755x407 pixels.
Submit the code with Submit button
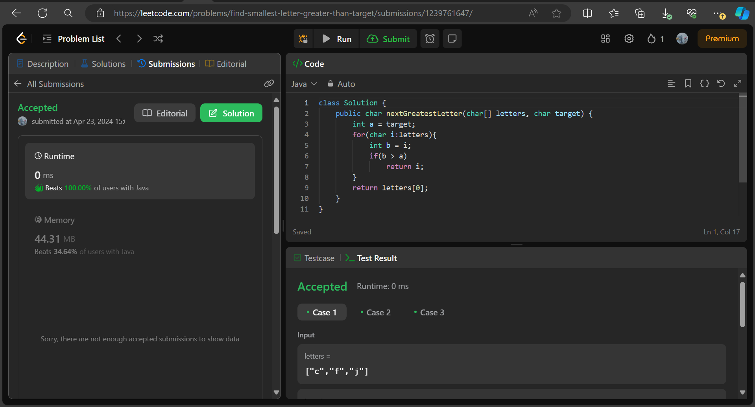[x=388, y=39]
